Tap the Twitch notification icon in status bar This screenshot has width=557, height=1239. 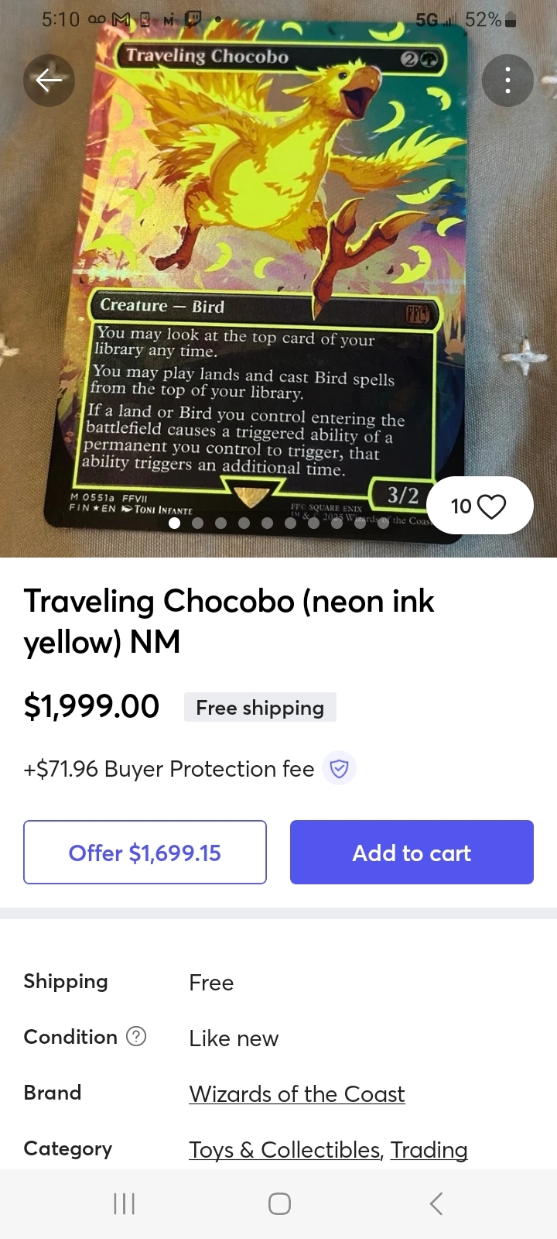click(191, 19)
